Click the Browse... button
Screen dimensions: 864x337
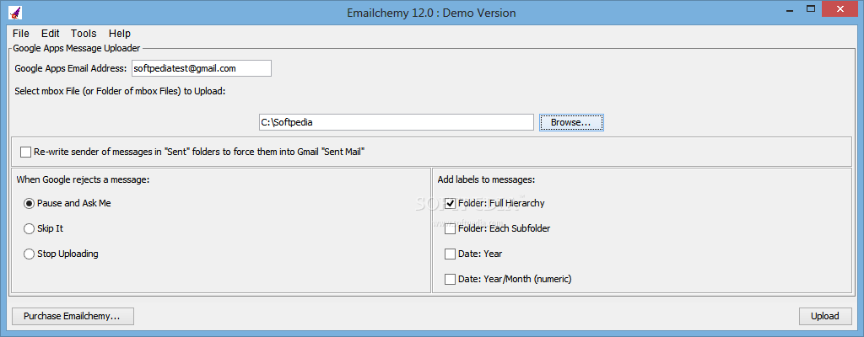[571, 122]
